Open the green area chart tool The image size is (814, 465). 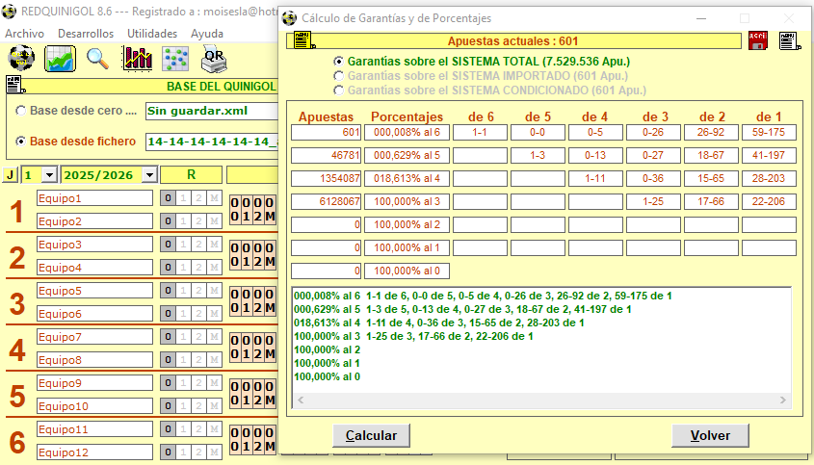tap(61, 58)
